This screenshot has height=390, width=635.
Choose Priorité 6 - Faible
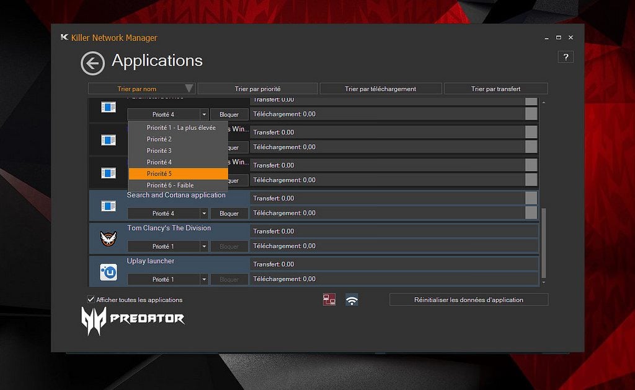(178, 185)
